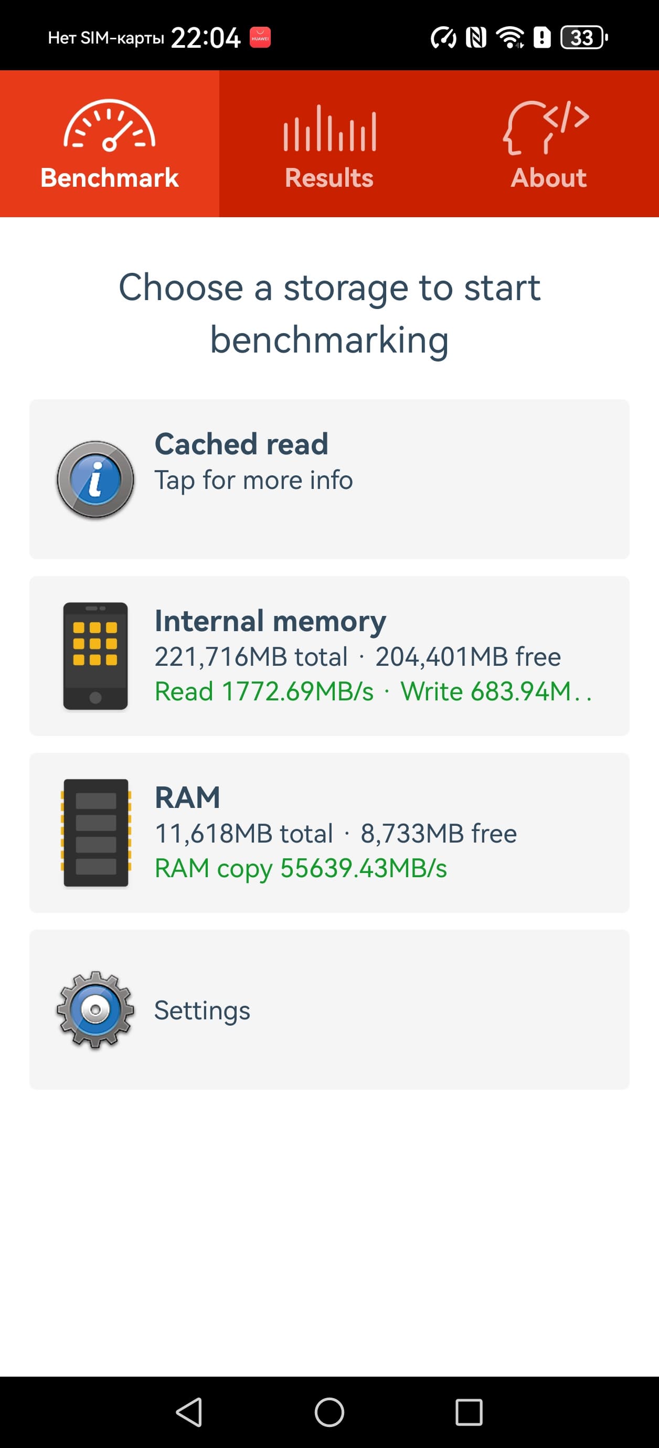
Task: Tap the RAM copy speed result text
Action: (301, 868)
